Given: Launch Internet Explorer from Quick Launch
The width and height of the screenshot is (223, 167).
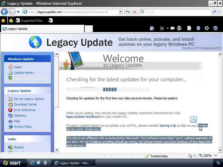Looking at the screenshot, I should click(x=33, y=163).
